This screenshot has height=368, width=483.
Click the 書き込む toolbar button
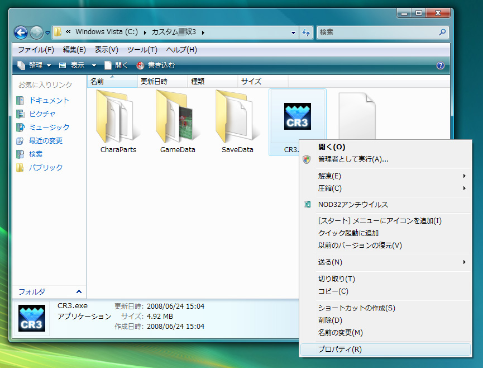[155, 65]
